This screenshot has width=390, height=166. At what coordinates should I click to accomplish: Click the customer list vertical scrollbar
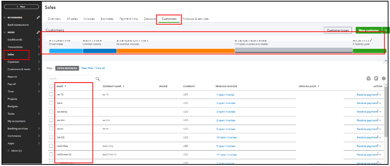(386, 112)
